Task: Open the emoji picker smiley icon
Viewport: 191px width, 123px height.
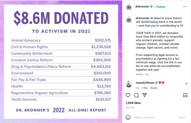Action: tap(128, 117)
